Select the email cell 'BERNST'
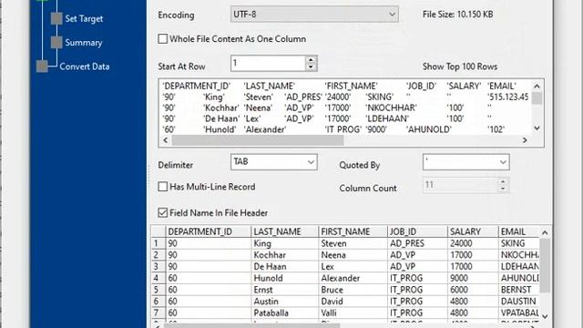 pos(518,290)
